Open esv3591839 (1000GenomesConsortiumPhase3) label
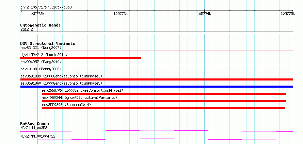This screenshot has width=303, height=144. (x=61, y=76)
